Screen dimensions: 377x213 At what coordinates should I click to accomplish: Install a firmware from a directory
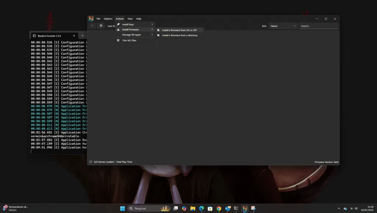tap(180, 35)
